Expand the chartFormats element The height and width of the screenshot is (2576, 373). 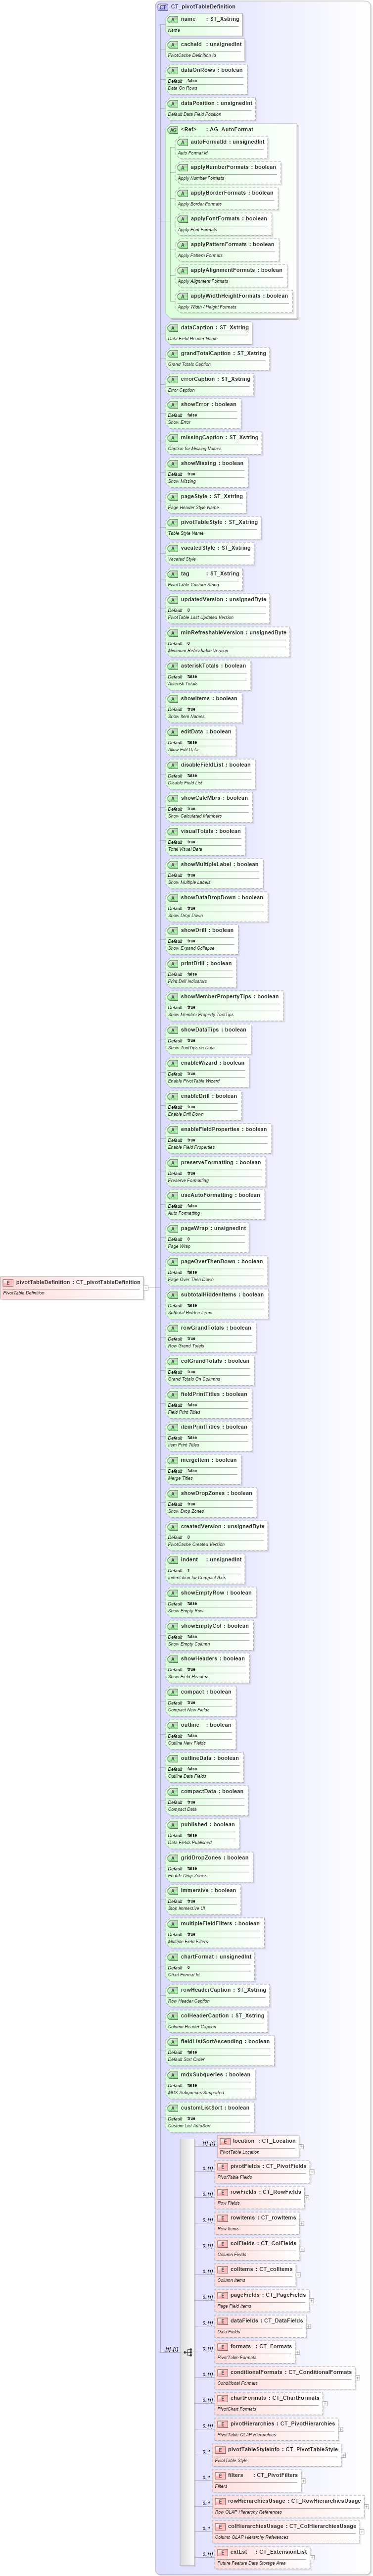[x=326, y=2404]
